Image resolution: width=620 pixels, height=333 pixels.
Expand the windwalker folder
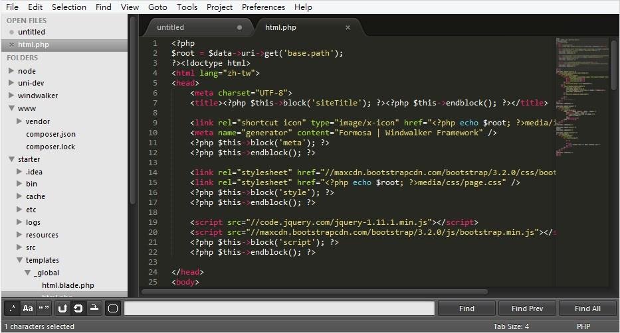click(11, 96)
